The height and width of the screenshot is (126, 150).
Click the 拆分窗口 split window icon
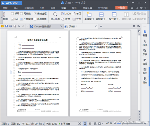pos(114,15)
